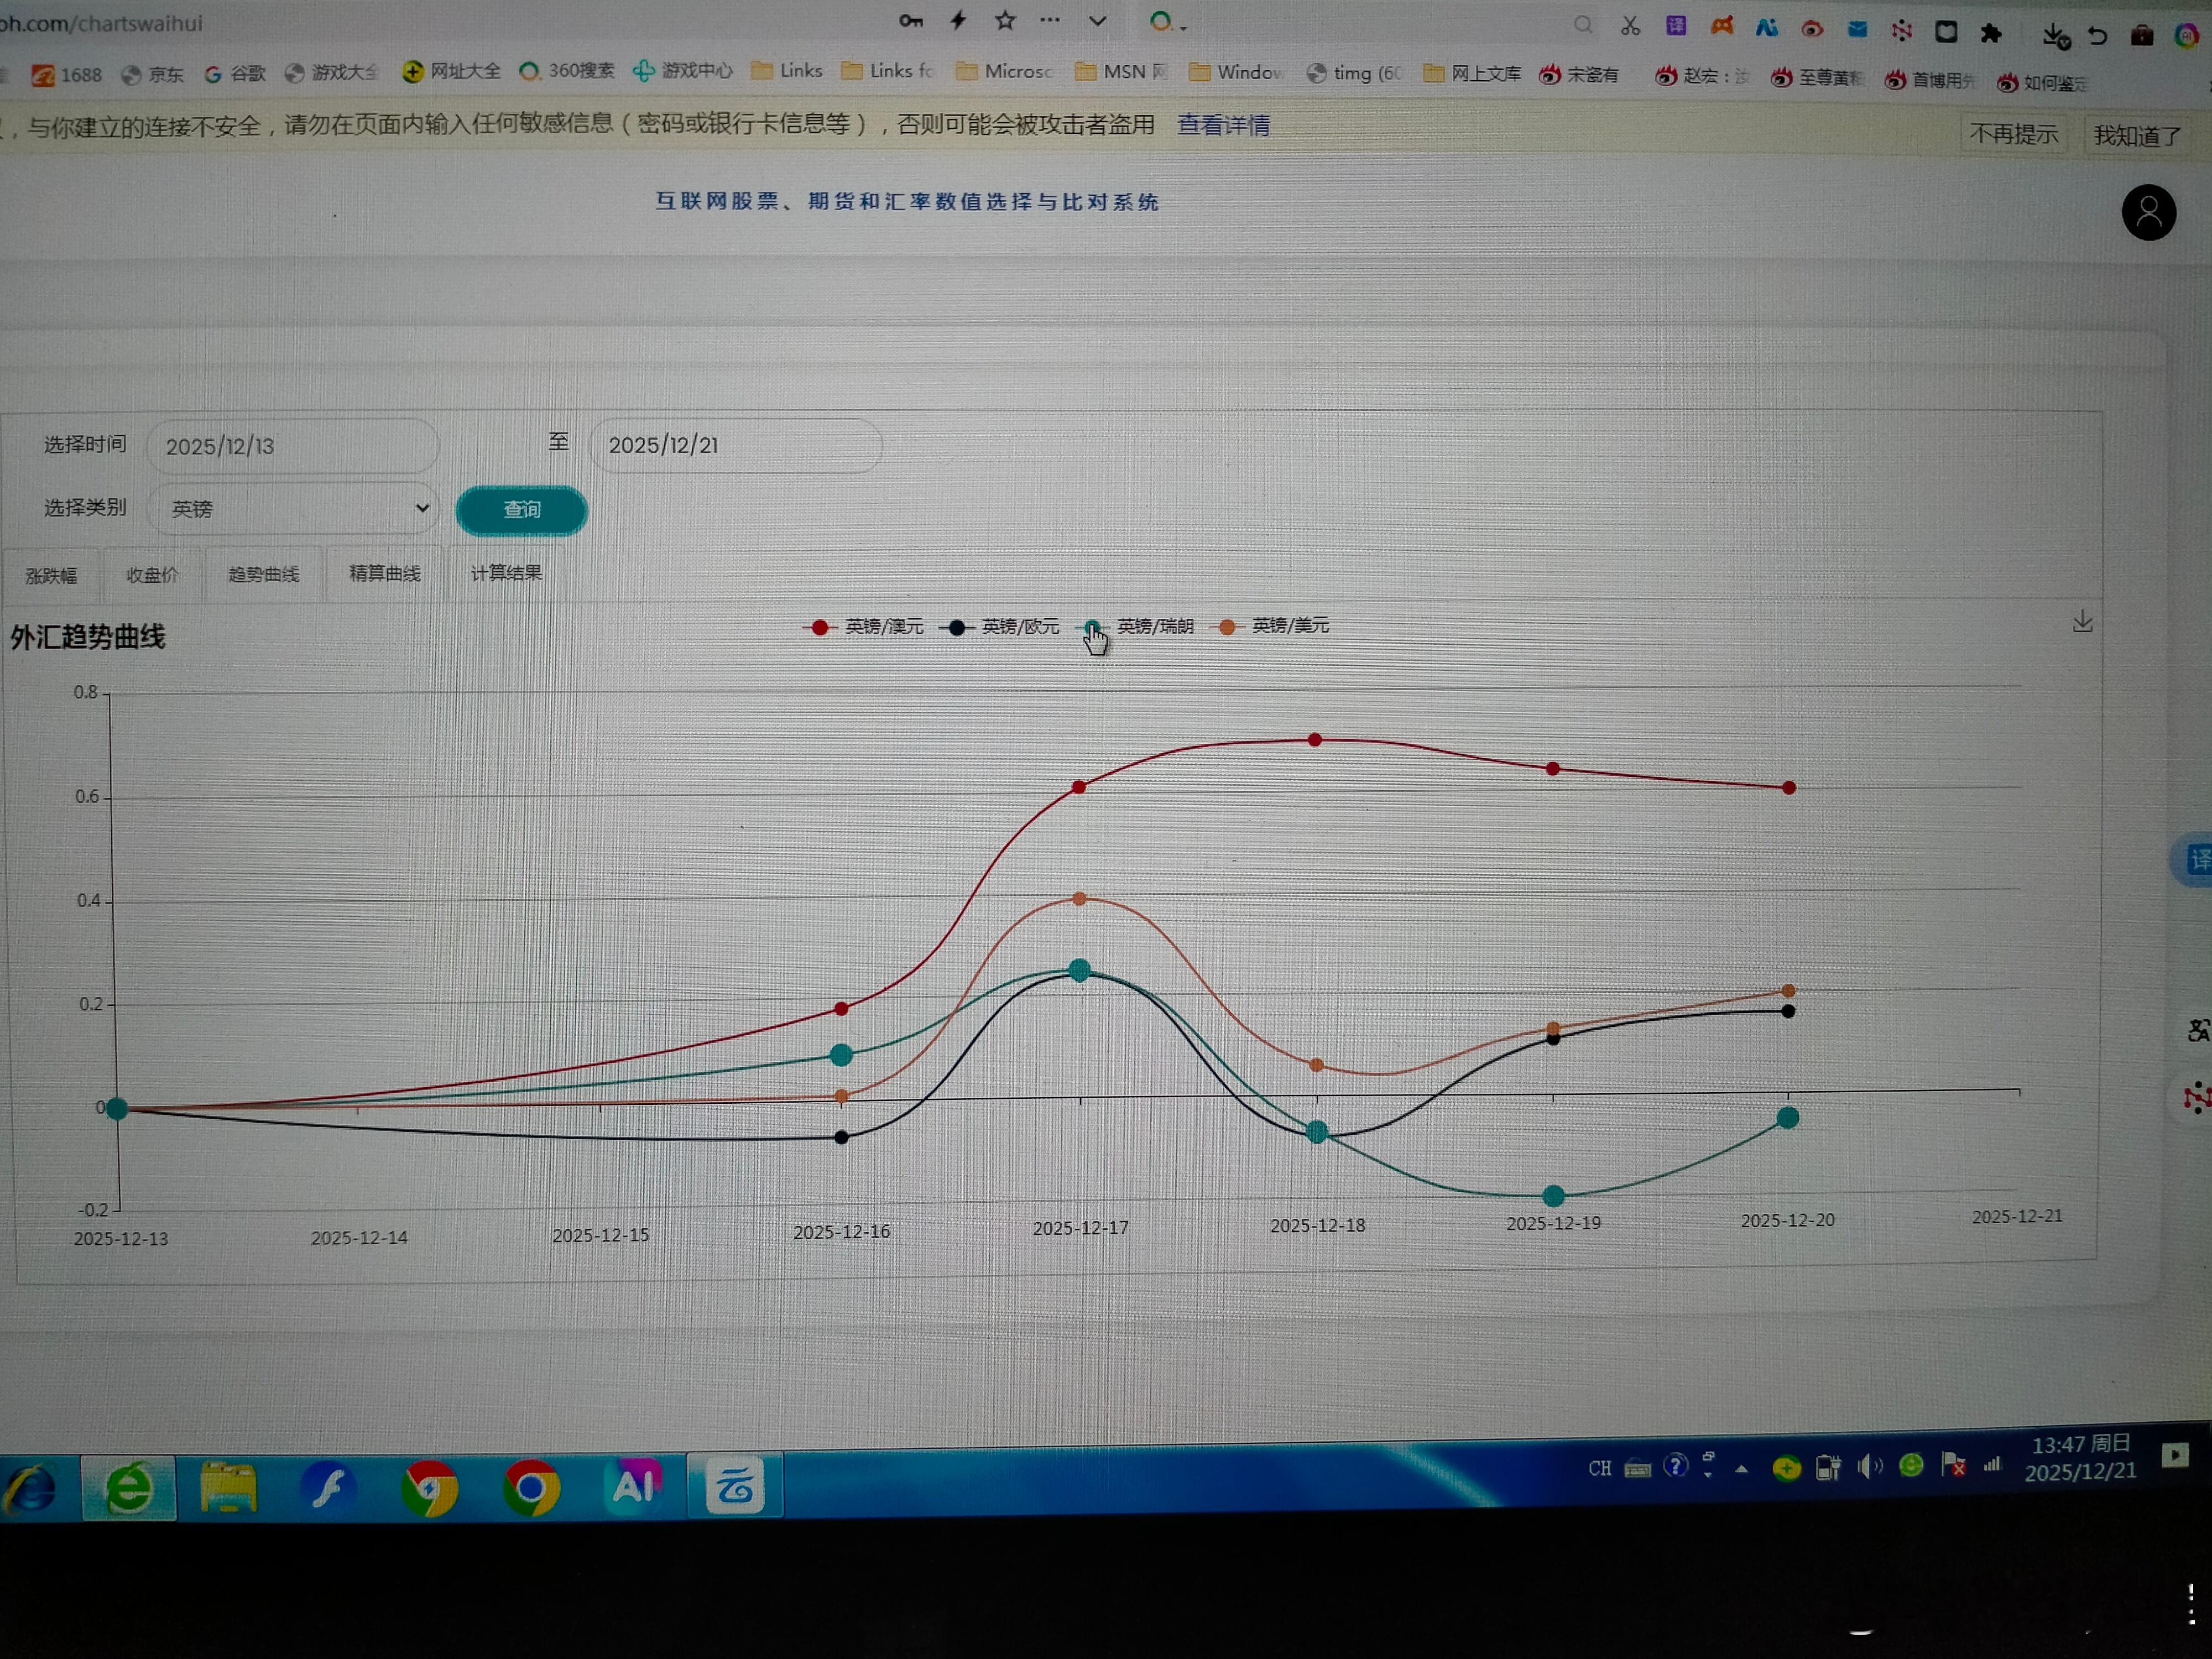Switch to the 收盘价 tab

tap(152, 575)
